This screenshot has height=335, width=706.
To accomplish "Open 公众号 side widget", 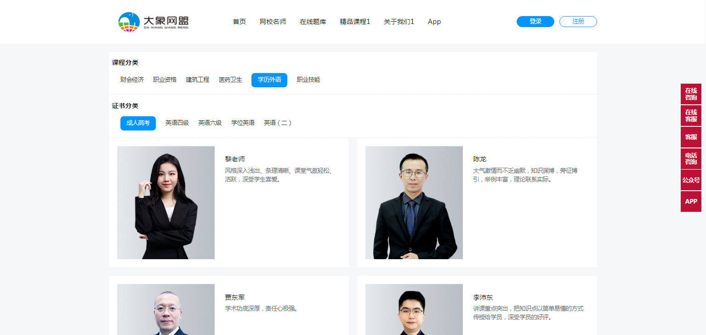I will coord(691,180).
